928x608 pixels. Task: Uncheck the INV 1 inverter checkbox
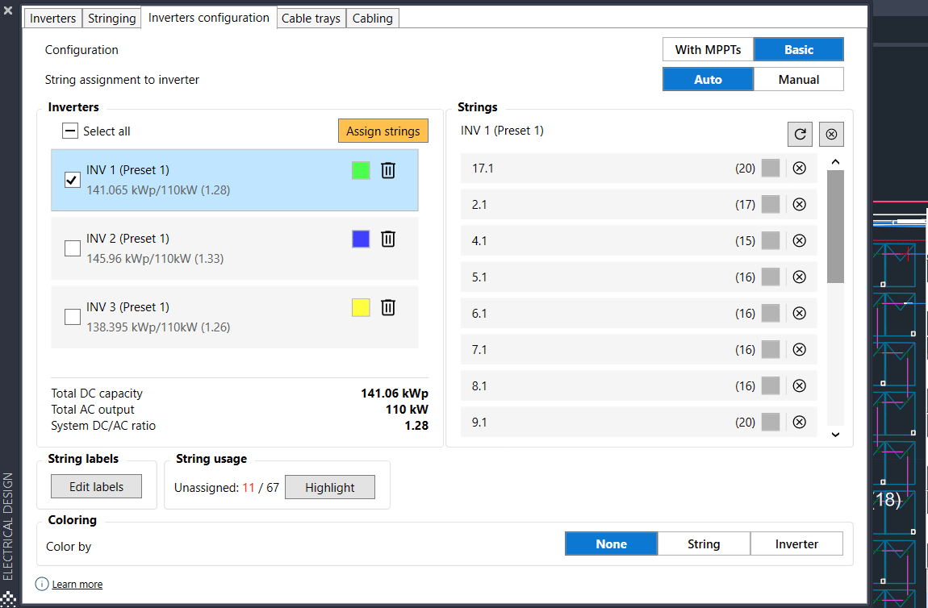pos(72,180)
